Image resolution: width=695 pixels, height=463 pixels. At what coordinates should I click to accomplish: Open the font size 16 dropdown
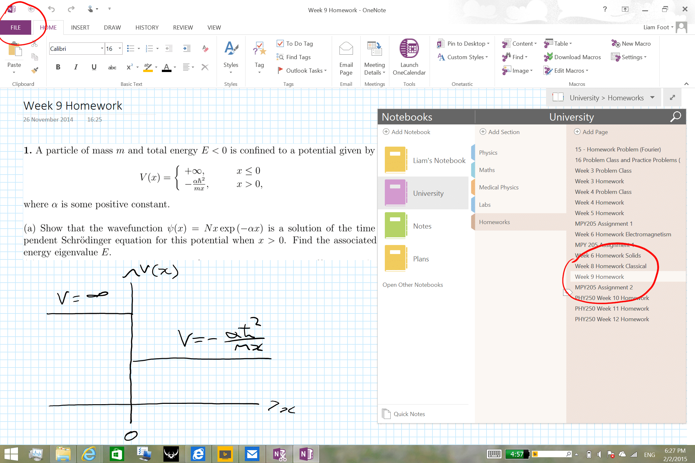click(x=120, y=49)
